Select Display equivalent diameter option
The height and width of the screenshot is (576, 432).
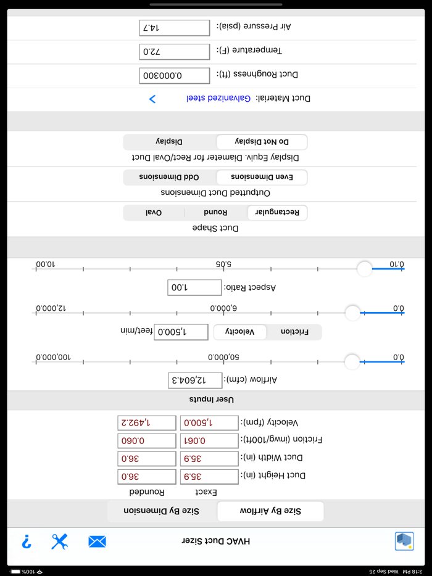(170, 142)
